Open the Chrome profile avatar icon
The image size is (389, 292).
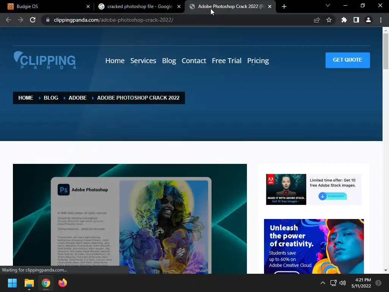point(368,20)
